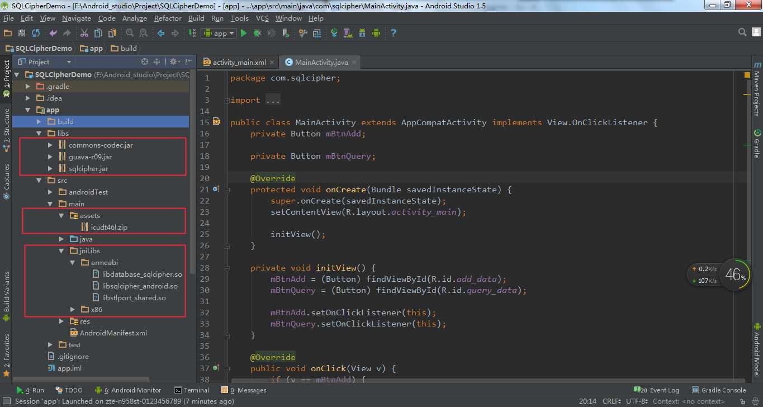Click the Find magnifier icon
The height and width of the screenshot is (407, 763).
pos(130,34)
